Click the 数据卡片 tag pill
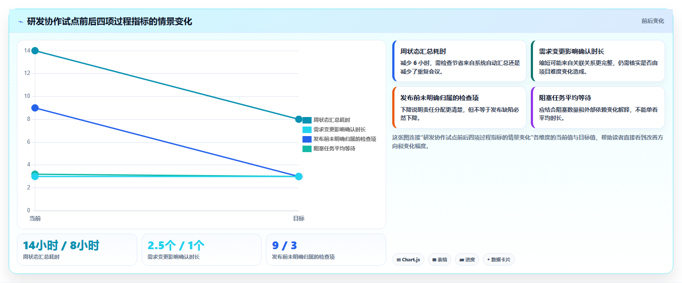 click(499, 260)
